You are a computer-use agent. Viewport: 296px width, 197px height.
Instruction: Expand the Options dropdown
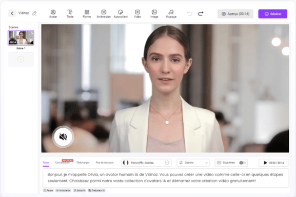[193, 163]
